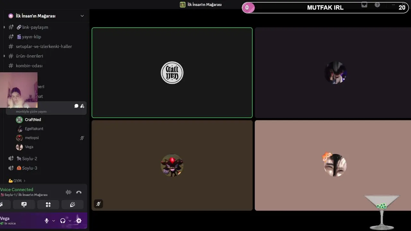Screen dimensions: 411x231
Task: Click EgeRakunt's avatar in the sidebar
Action: [19, 129]
